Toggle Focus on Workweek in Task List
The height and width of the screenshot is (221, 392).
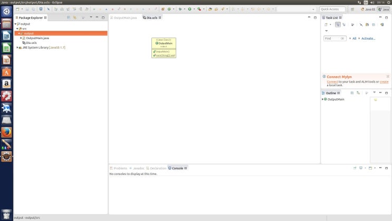[x=352, y=24]
